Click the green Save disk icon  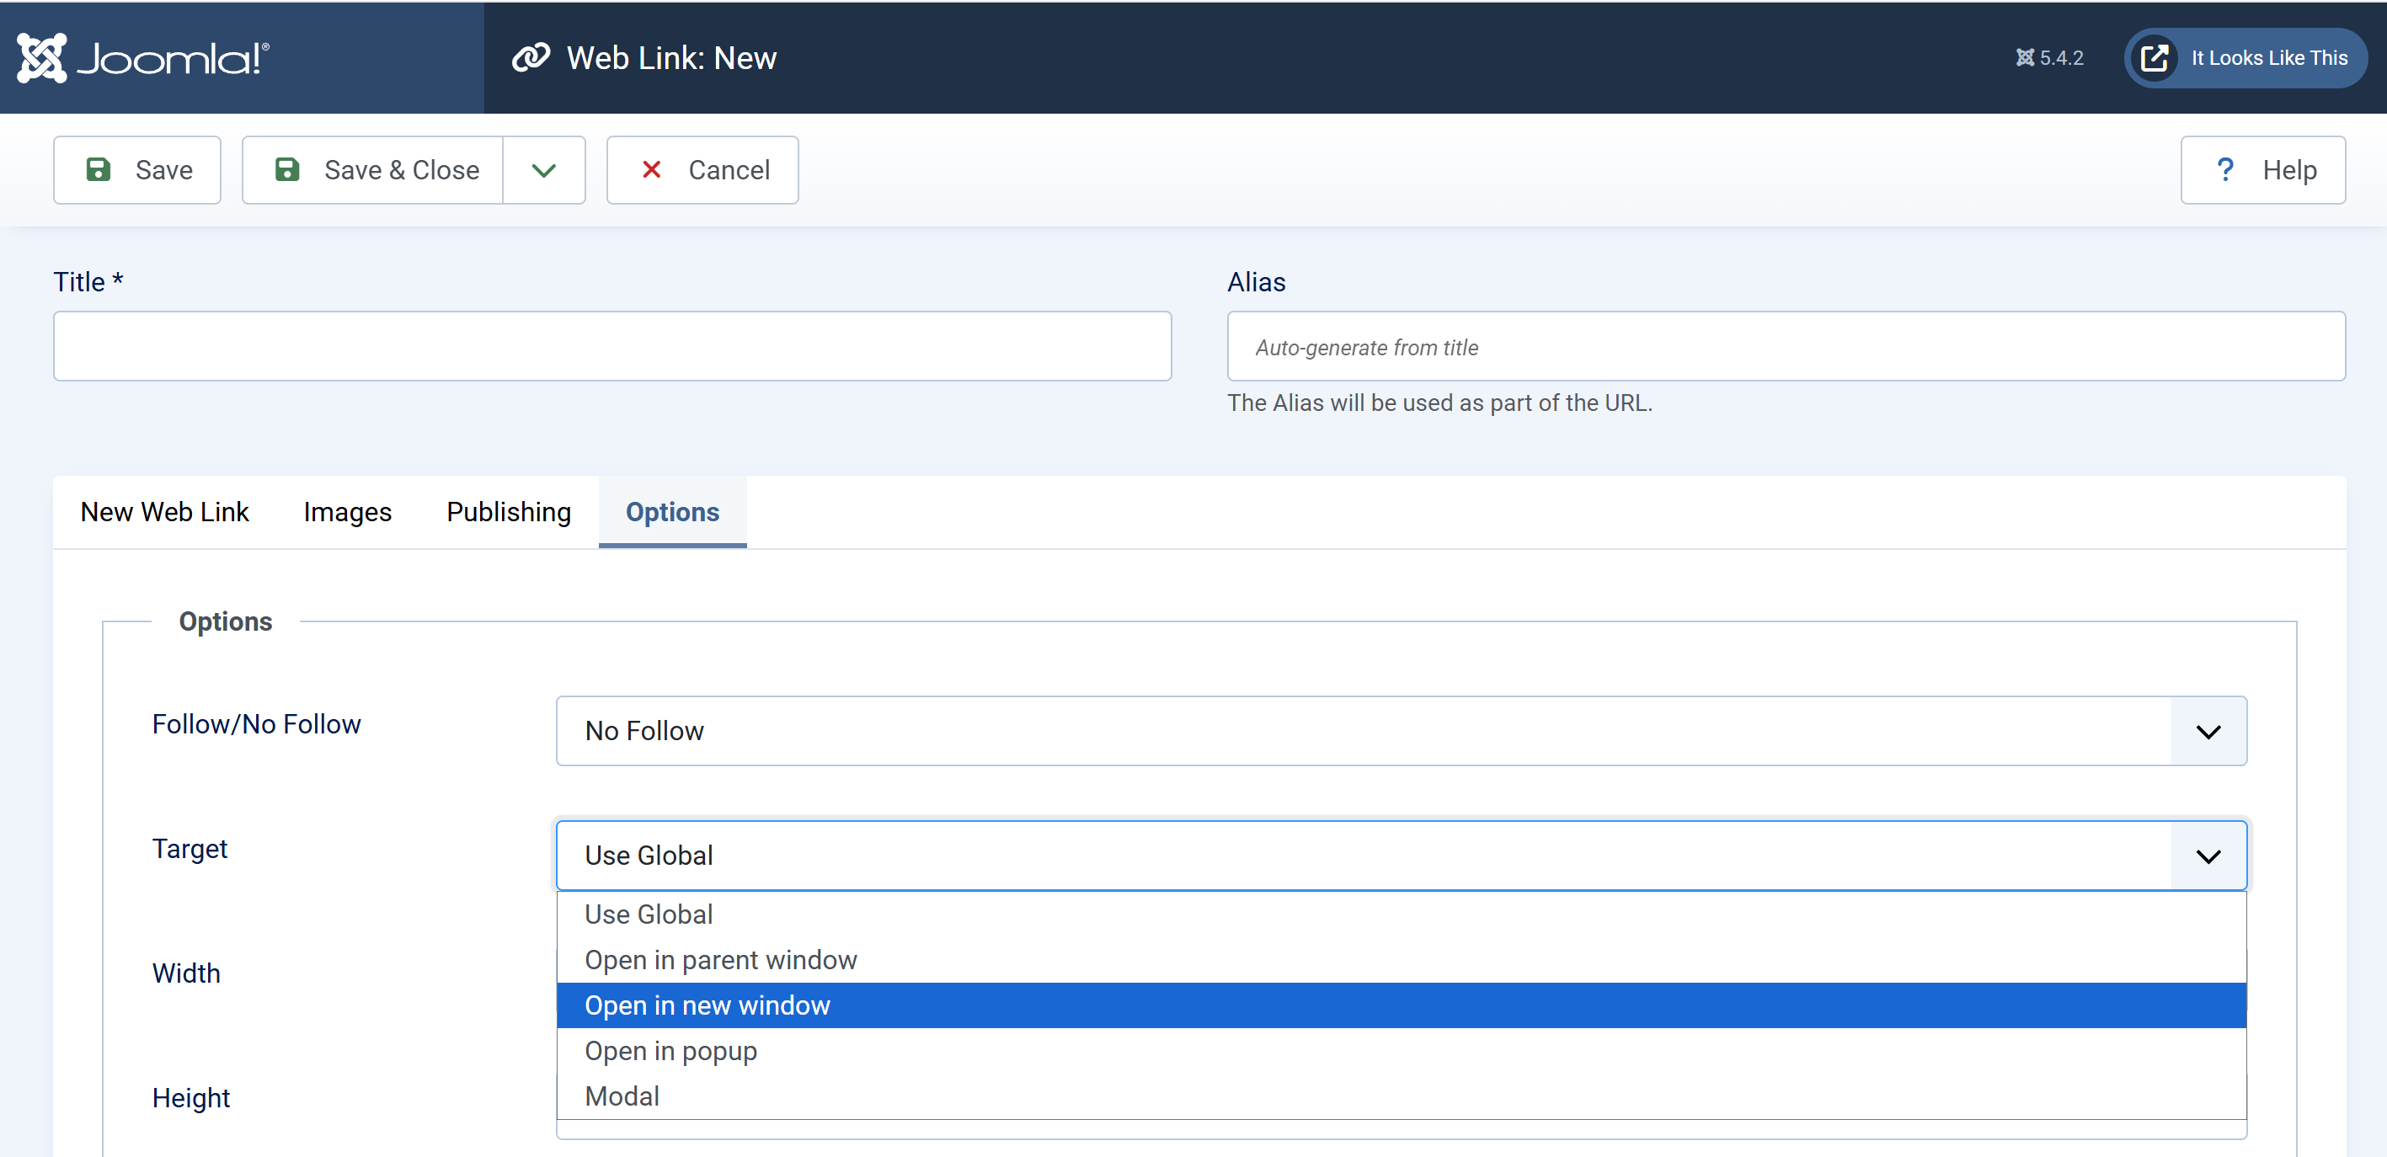click(99, 169)
